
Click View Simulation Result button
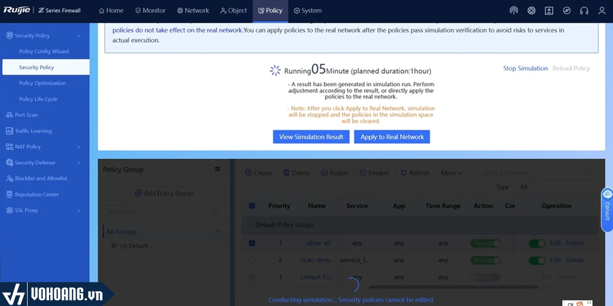tap(311, 137)
